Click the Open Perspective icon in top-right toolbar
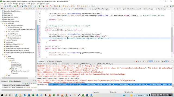Screen dimensions: 174x97 pos(167,6)
